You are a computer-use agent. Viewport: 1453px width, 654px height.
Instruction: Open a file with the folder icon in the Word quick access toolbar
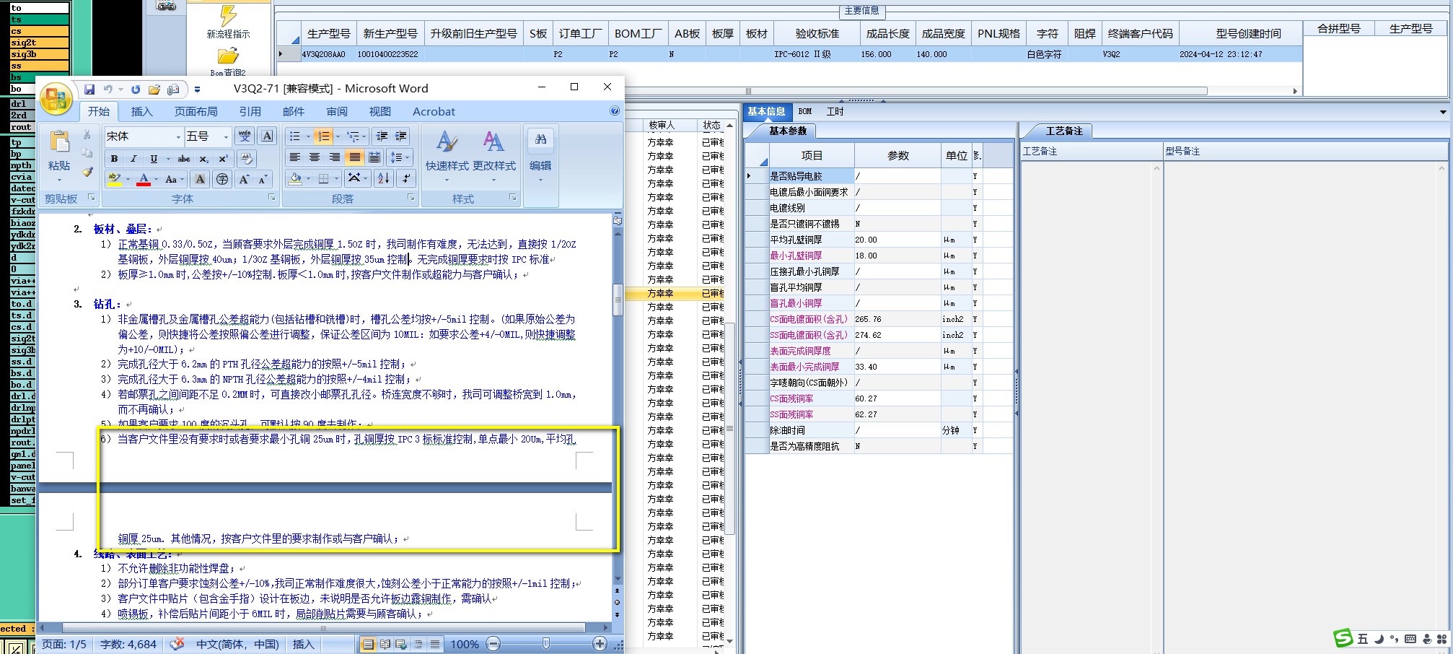pyautogui.click(x=154, y=90)
